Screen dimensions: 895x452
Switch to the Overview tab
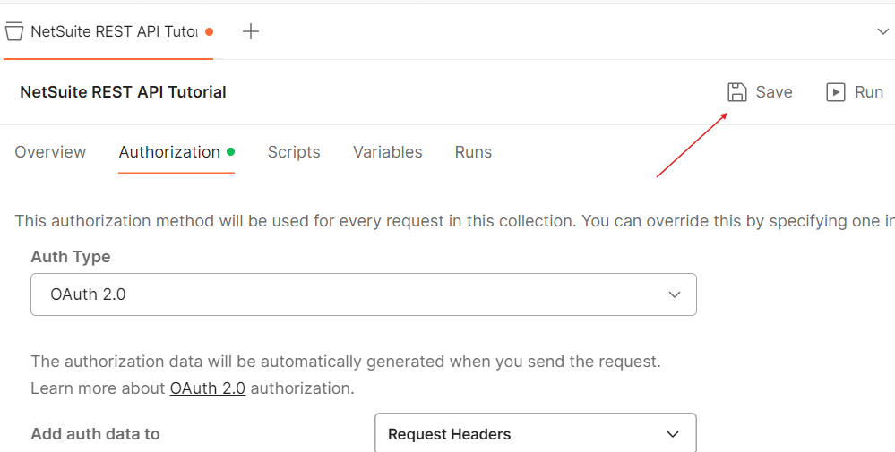click(x=50, y=152)
